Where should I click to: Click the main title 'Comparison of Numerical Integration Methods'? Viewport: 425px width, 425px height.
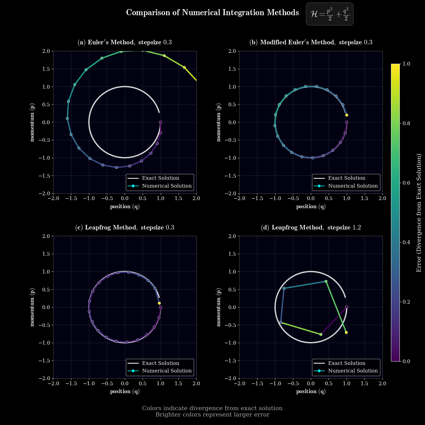(212, 13)
